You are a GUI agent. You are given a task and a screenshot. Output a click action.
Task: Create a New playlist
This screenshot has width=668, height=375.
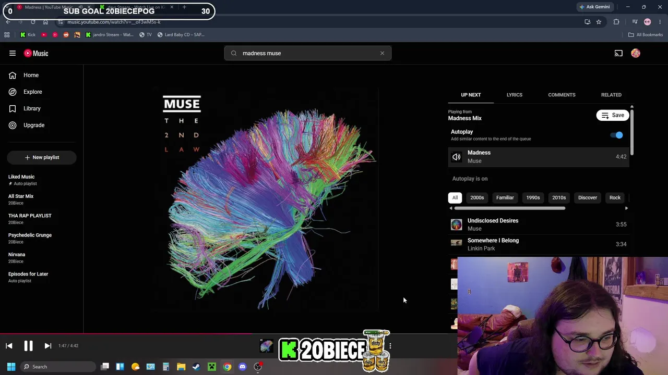tap(42, 157)
